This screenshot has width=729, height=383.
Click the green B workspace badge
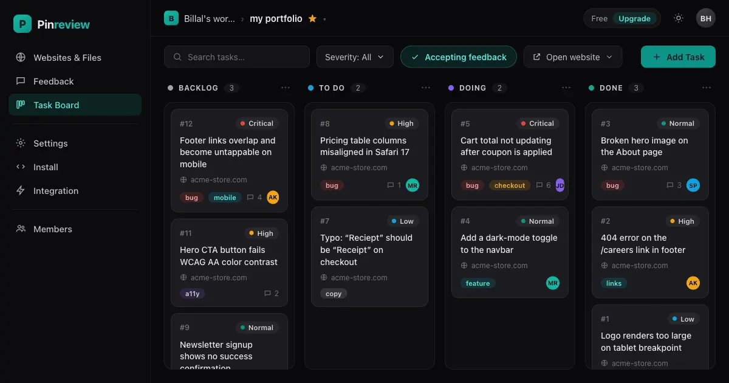coord(171,18)
